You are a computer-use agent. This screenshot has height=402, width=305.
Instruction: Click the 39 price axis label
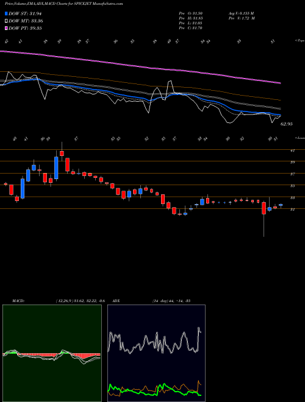[x=292, y=162]
